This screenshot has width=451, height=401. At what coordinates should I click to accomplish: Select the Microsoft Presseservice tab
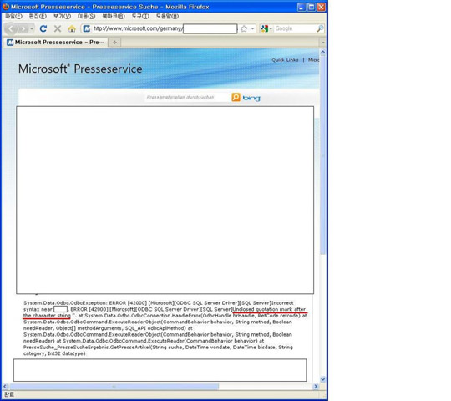click(x=55, y=43)
